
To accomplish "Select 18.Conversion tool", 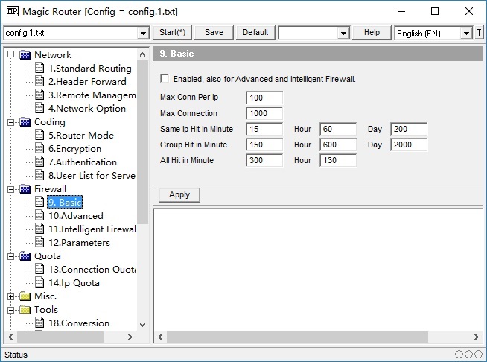I will pos(79,323).
